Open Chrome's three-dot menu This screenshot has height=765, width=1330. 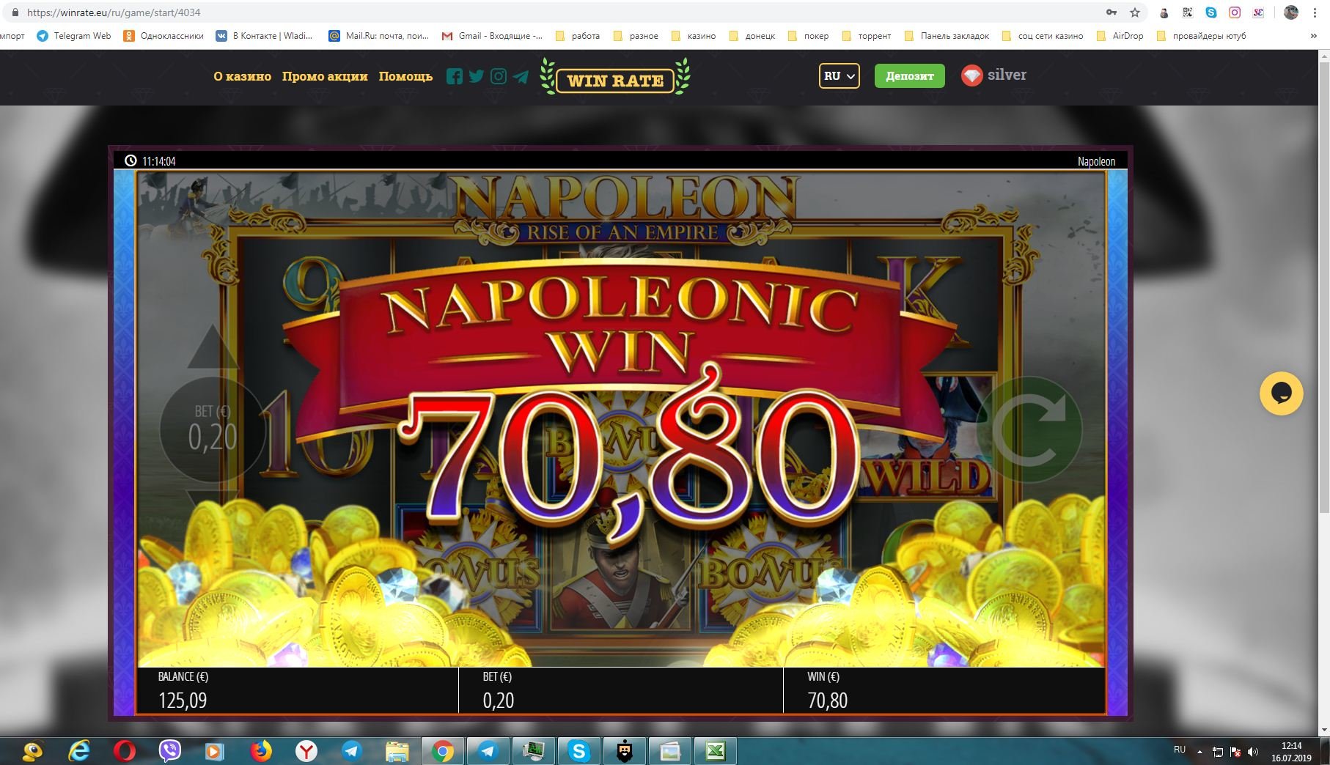(1318, 12)
